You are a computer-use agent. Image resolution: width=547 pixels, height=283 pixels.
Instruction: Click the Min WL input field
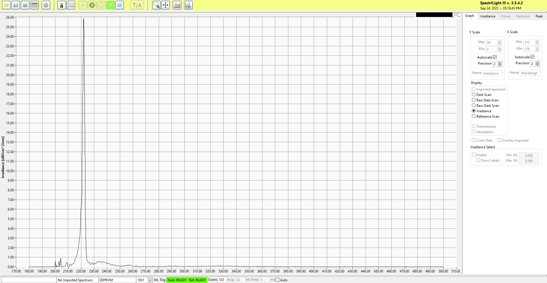(529, 155)
